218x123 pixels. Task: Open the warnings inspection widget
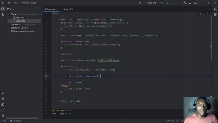point(202,14)
